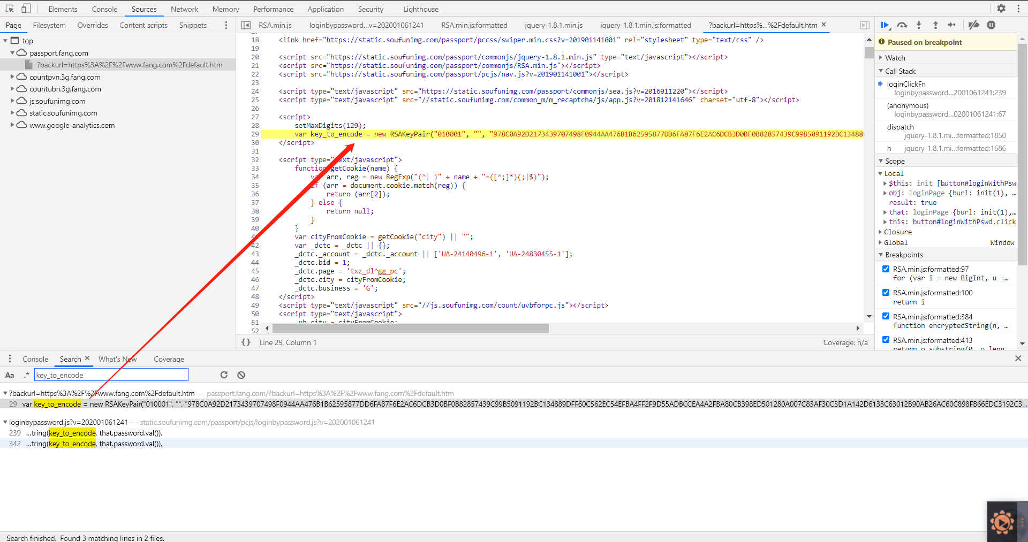Open the RSA.min.js:formatted file tab
Screen dimensions: 1028x542
point(474,25)
